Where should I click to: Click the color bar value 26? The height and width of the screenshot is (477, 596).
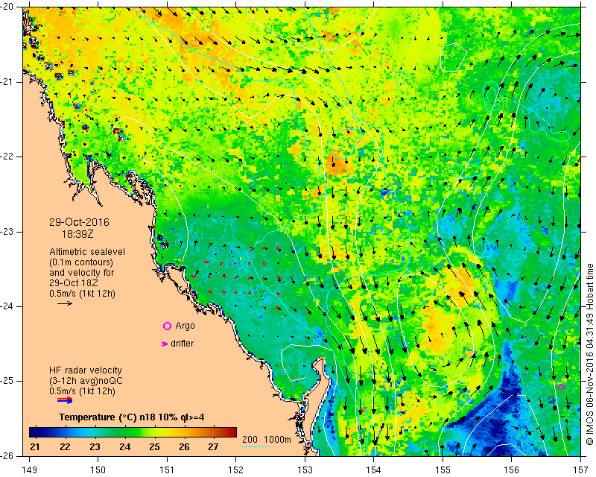184,446
